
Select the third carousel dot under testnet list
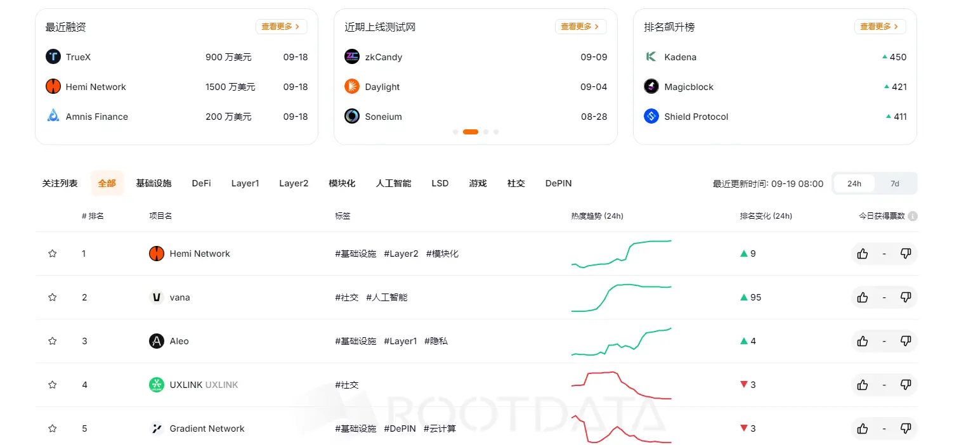(x=485, y=131)
